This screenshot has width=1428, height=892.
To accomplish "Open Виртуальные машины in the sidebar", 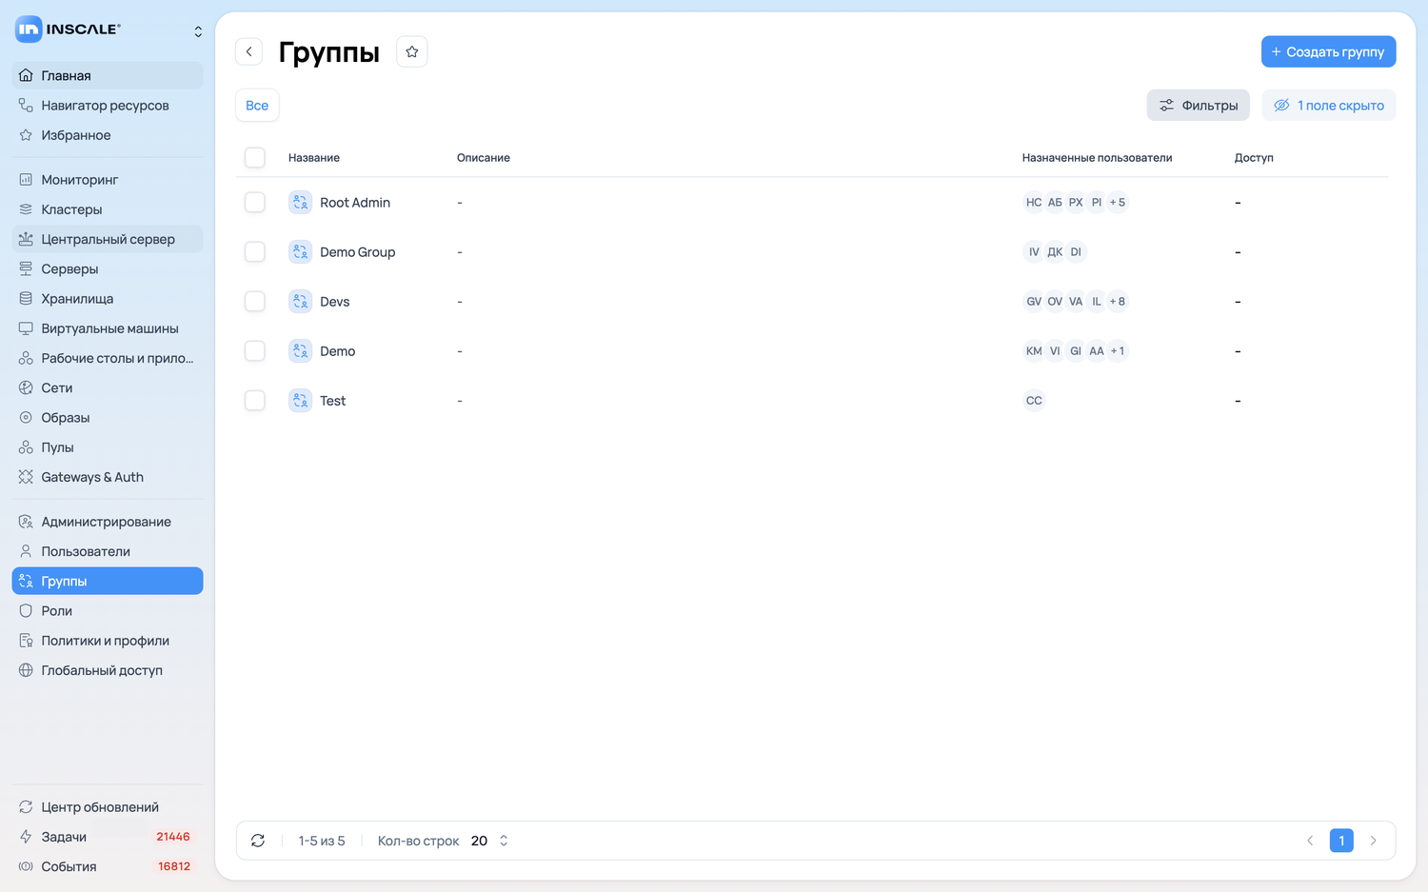I will click(108, 328).
